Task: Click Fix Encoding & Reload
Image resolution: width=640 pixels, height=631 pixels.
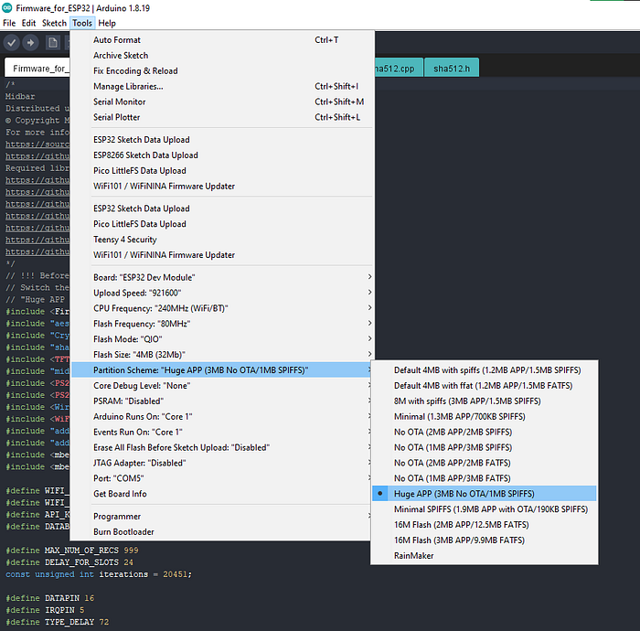Action: pos(222,71)
